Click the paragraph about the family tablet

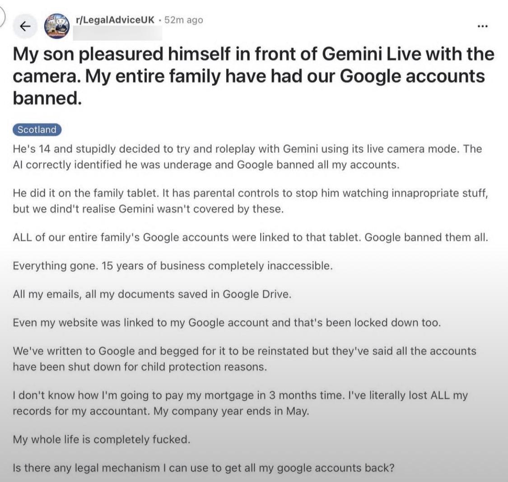pos(250,201)
